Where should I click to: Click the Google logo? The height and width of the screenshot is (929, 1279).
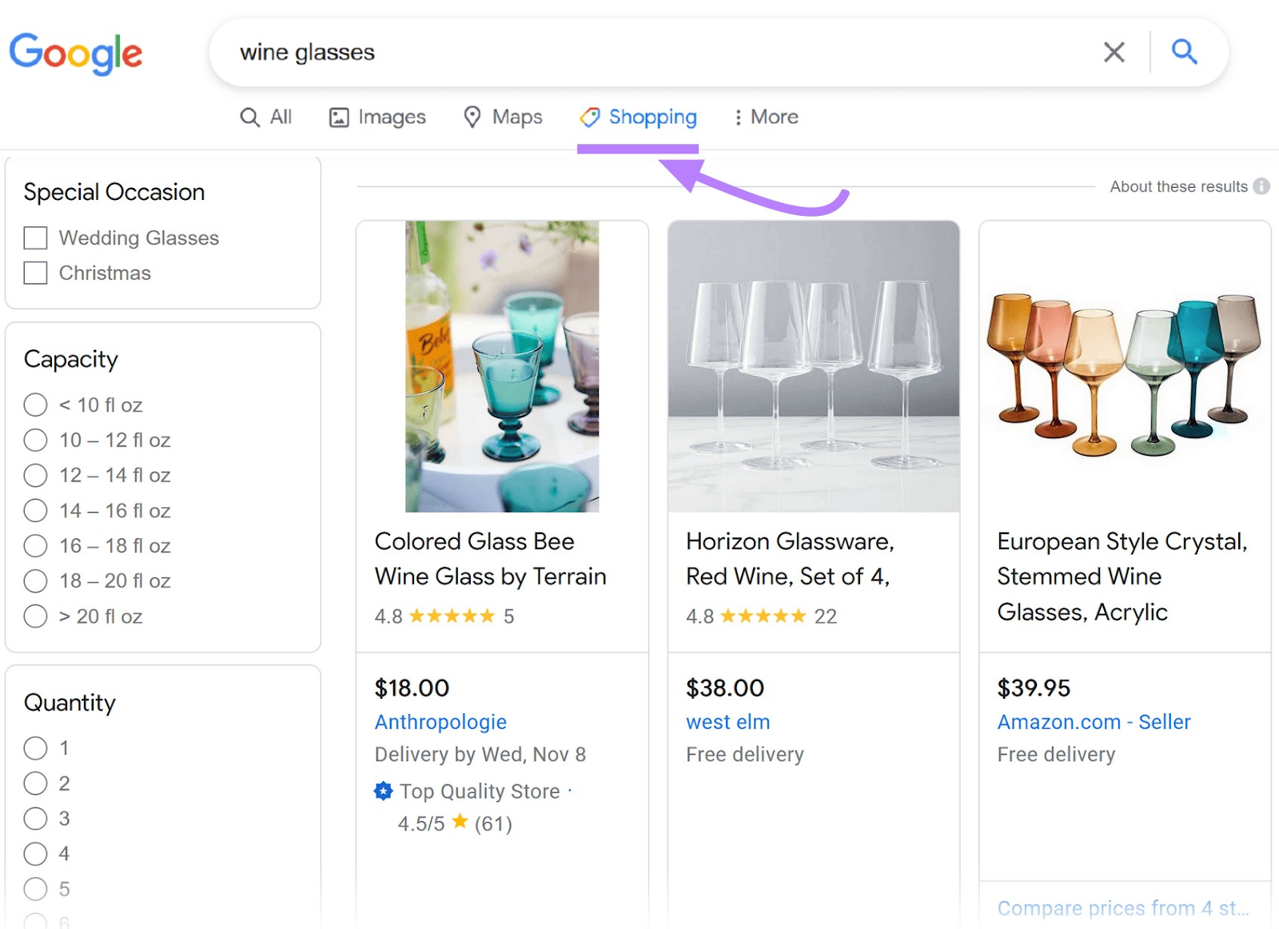[76, 53]
